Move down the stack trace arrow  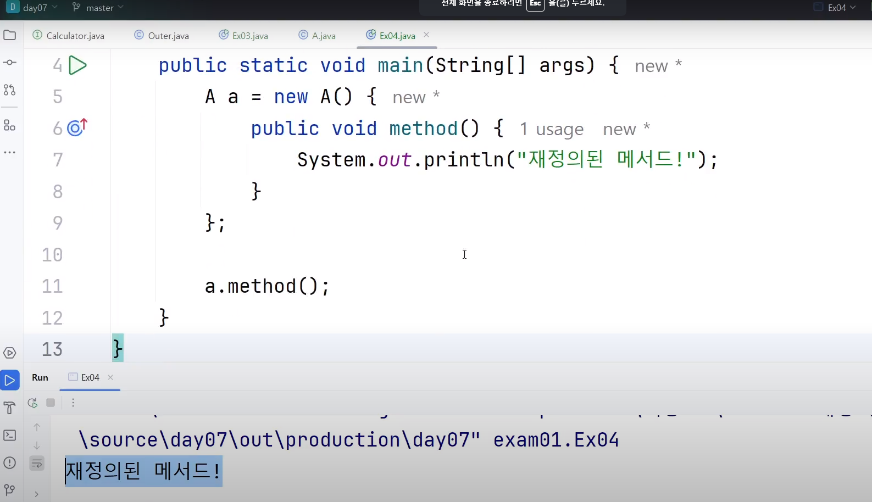37,445
